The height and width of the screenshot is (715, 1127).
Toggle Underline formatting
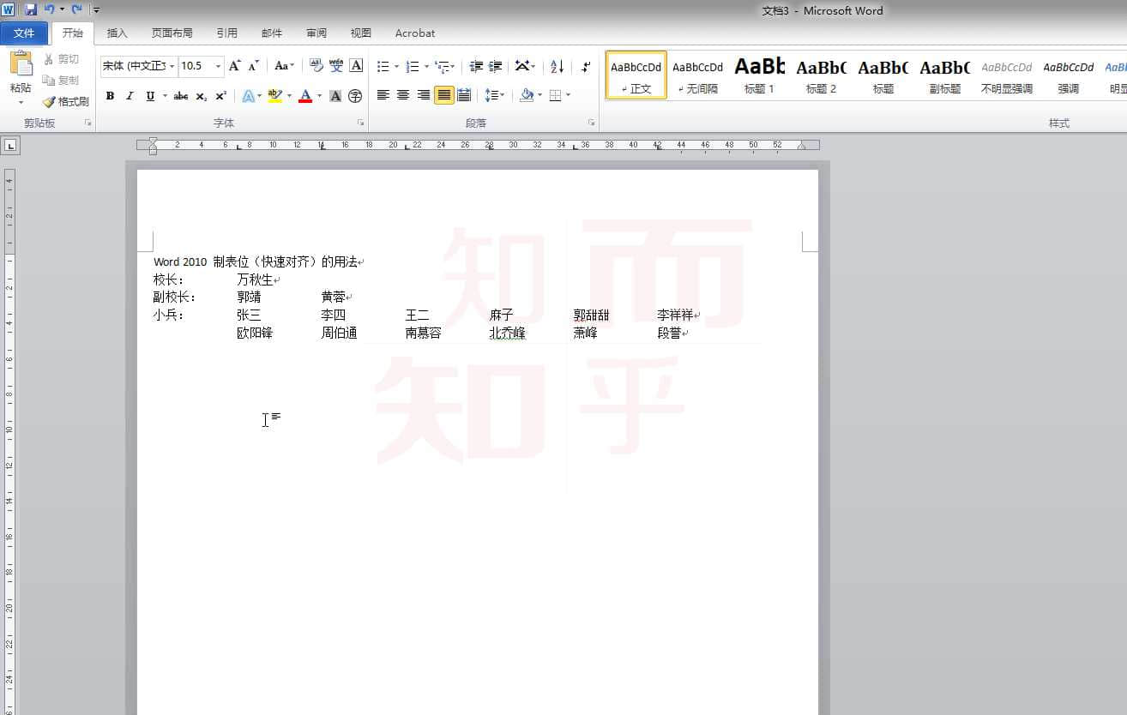click(x=150, y=96)
